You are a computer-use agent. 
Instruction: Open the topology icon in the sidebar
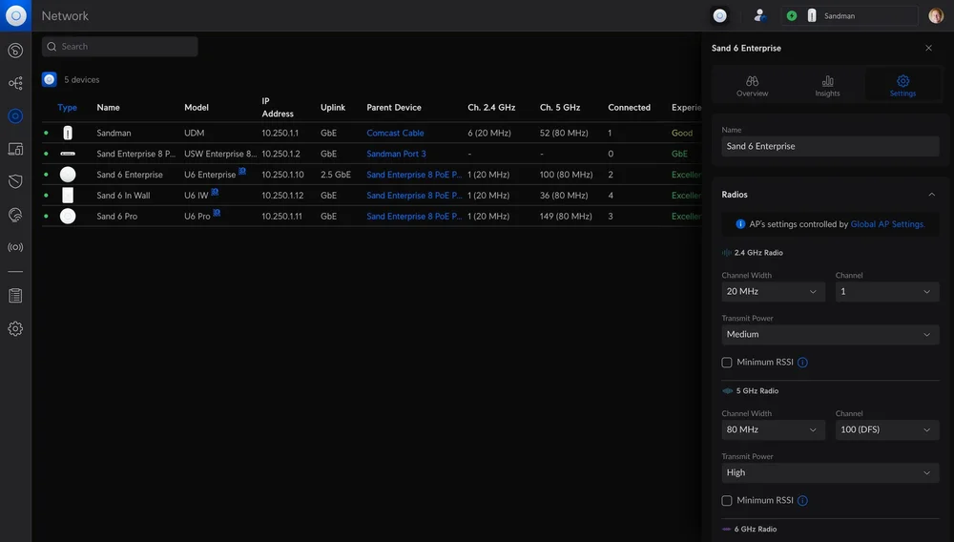[15, 83]
